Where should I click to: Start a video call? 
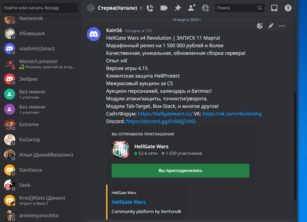click(164, 8)
